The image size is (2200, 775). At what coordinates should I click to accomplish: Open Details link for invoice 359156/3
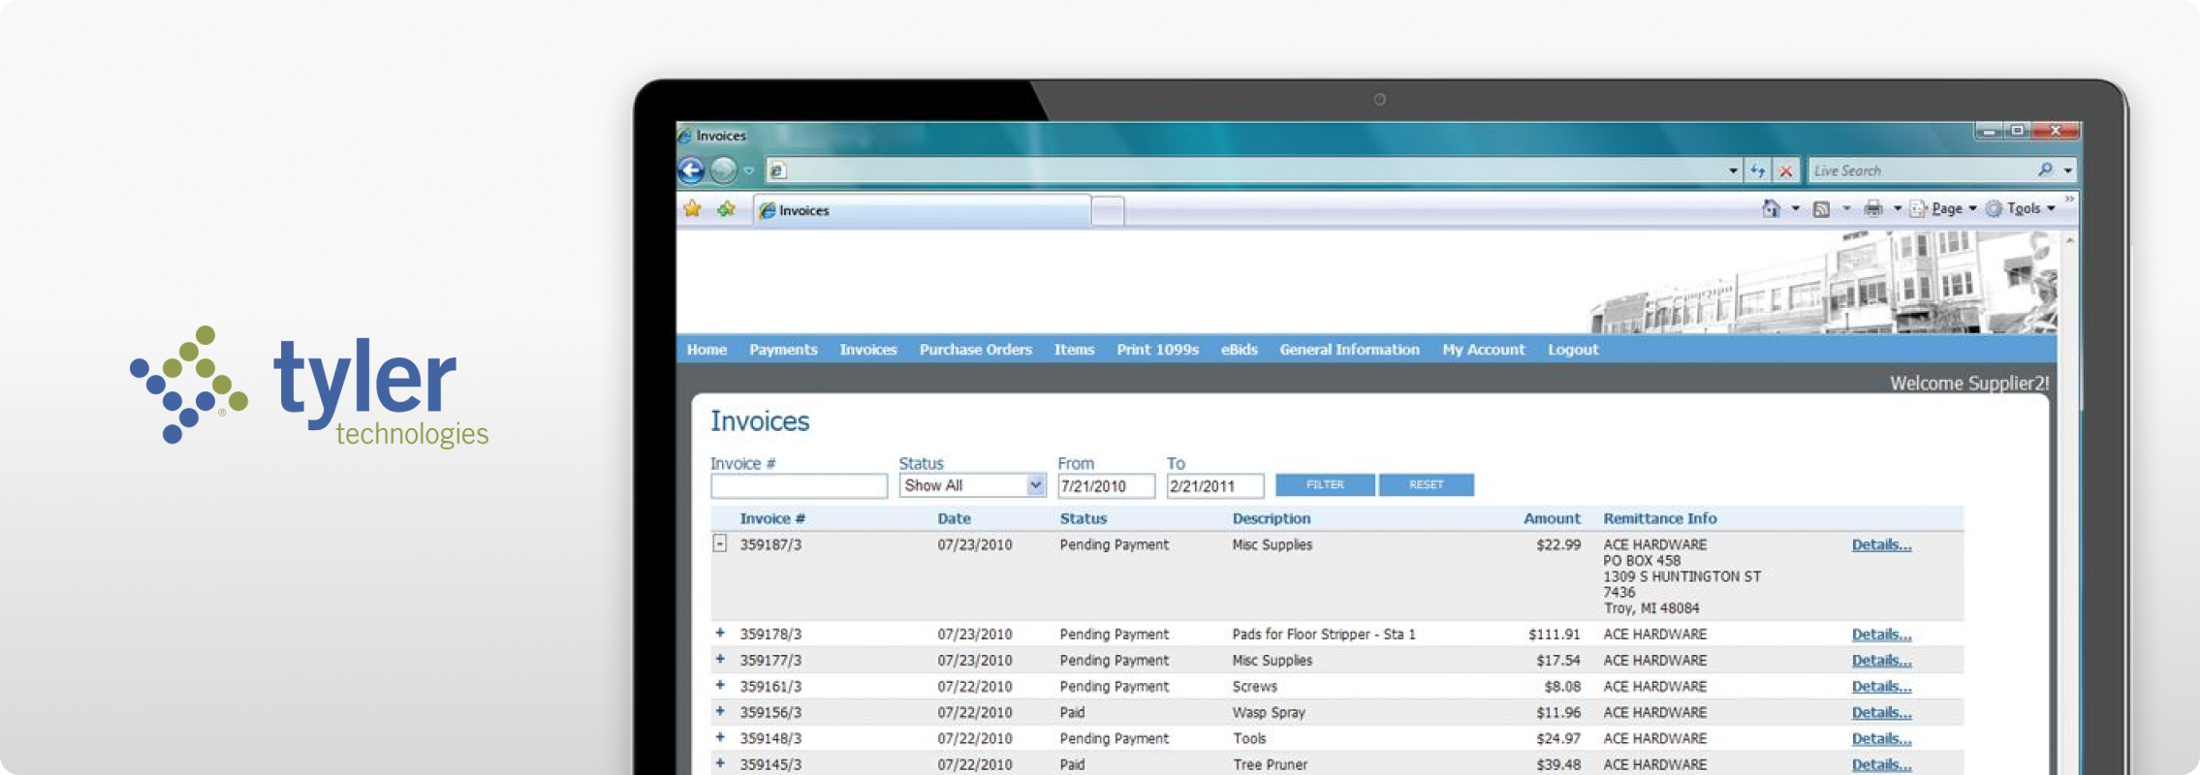click(x=1881, y=713)
